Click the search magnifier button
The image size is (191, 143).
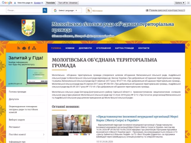(45, 10)
